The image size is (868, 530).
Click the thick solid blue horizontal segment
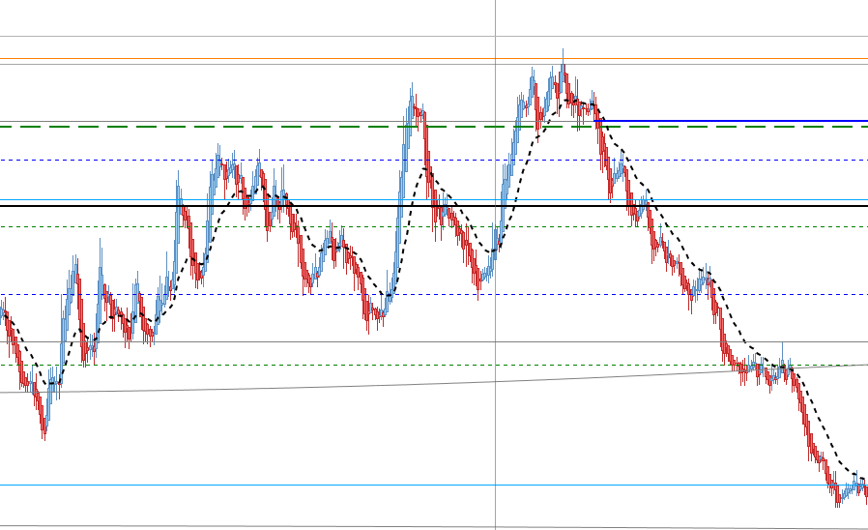(x=731, y=121)
